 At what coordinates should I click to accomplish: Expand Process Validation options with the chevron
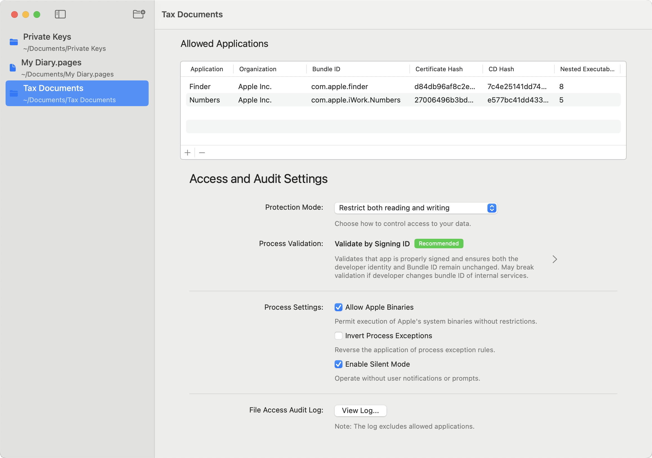click(x=555, y=259)
